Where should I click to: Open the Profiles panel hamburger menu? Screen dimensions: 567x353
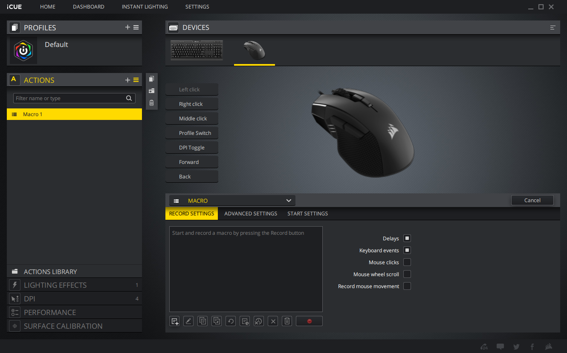[x=136, y=27]
